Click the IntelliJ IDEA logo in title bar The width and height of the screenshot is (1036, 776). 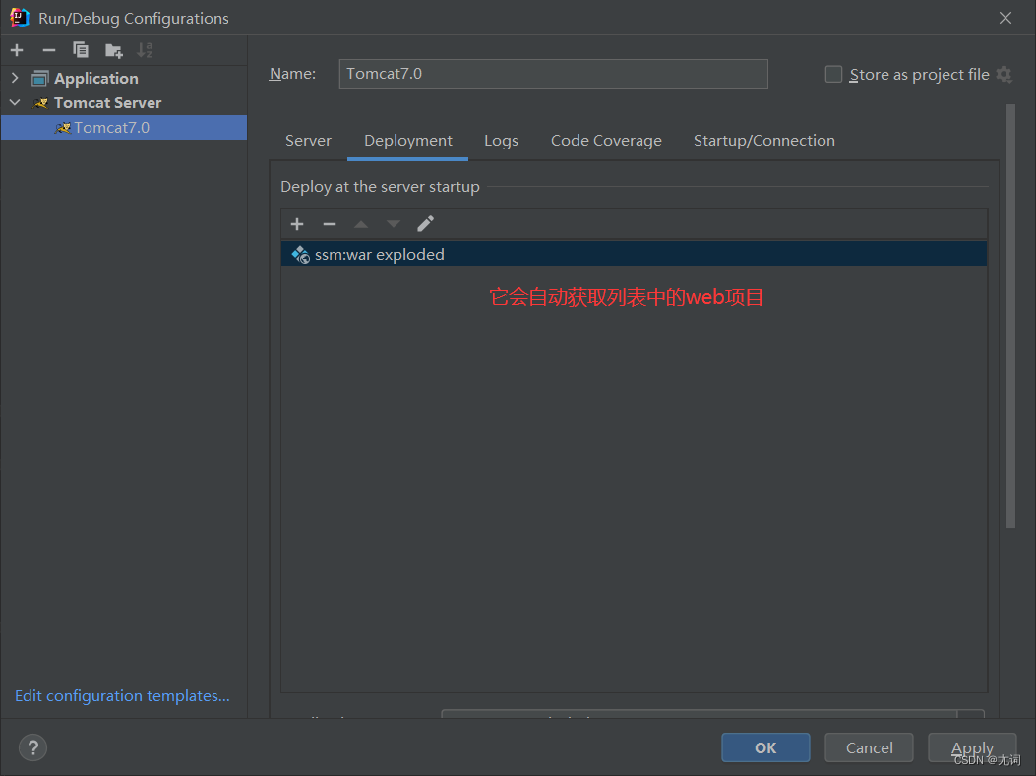click(x=19, y=17)
